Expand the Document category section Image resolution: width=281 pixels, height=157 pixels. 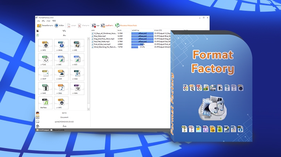click(x=63, y=117)
